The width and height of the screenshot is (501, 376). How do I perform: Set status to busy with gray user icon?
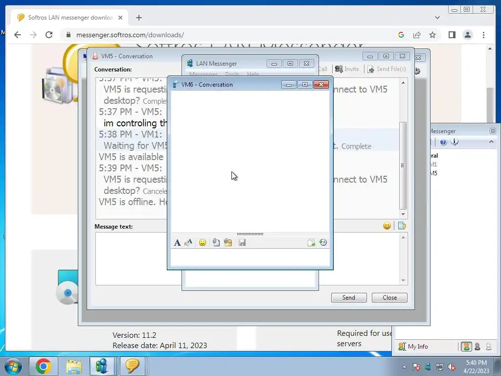(x=478, y=347)
